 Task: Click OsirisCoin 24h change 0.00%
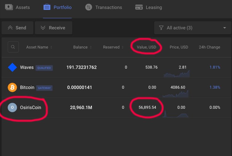tap(215, 108)
